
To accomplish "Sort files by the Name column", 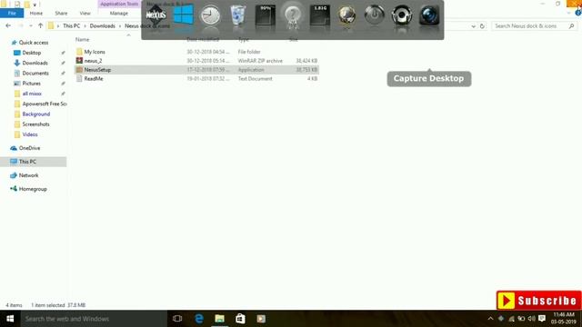I will (x=83, y=39).
